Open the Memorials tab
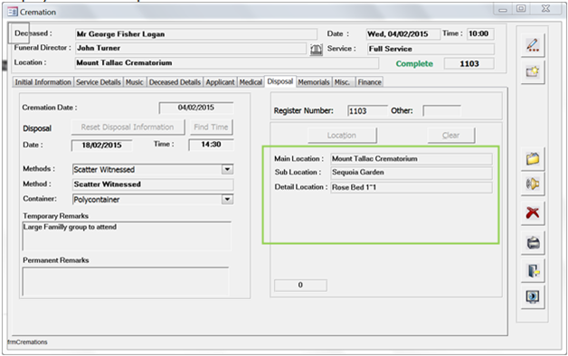This screenshot has width=568, height=356. coord(314,82)
